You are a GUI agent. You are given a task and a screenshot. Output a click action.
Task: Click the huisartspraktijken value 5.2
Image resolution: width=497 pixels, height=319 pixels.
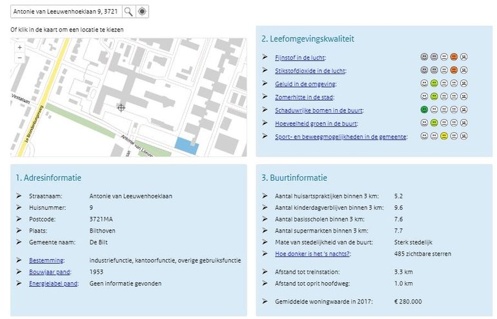pos(398,196)
